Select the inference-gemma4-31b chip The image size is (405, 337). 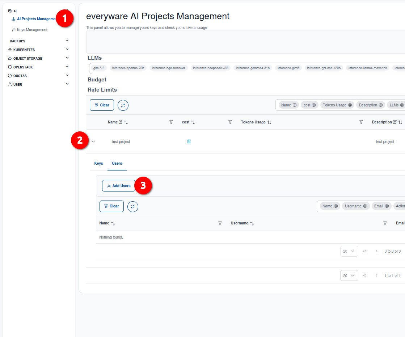point(253,68)
